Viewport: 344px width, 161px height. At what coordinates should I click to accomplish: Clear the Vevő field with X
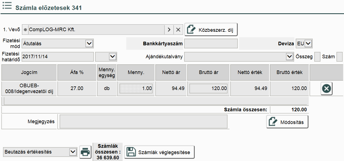click(x=178, y=30)
